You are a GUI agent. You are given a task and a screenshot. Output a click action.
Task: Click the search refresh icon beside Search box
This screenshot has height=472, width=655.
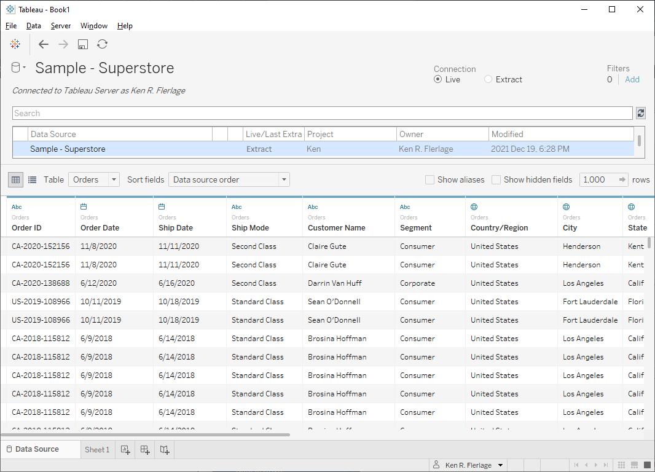click(640, 113)
